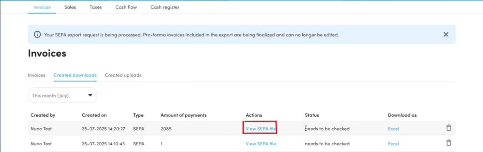Select the Cash register tab
This screenshot has height=152, width=483.
(x=165, y=7)
